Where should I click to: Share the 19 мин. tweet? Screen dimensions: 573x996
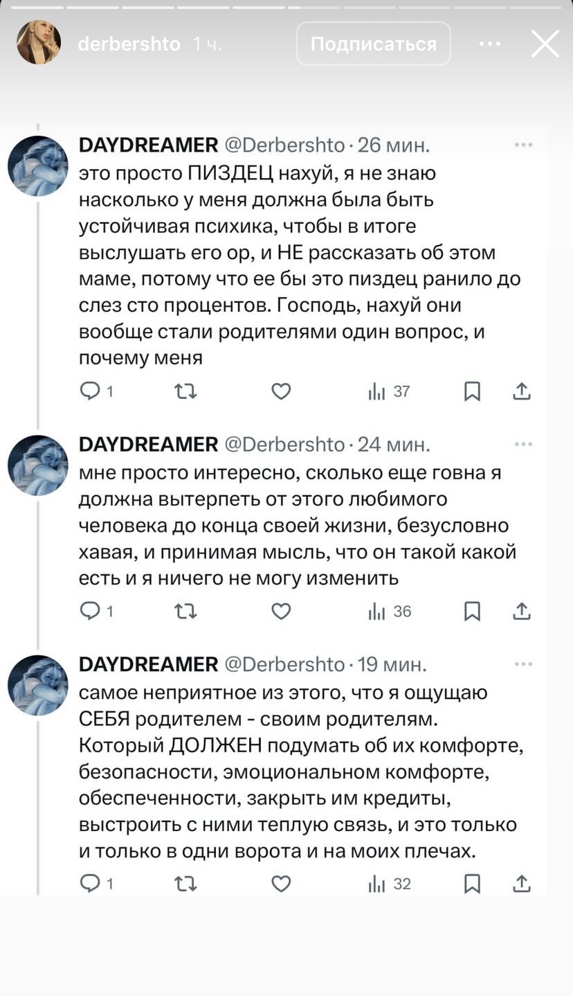tap(521, 884)
